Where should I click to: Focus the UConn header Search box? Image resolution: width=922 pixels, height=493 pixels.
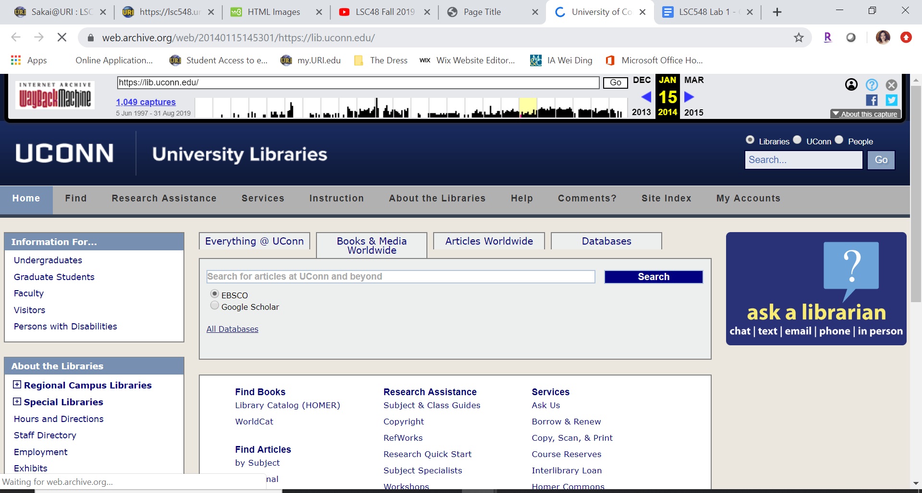click(x=804, y=160)
